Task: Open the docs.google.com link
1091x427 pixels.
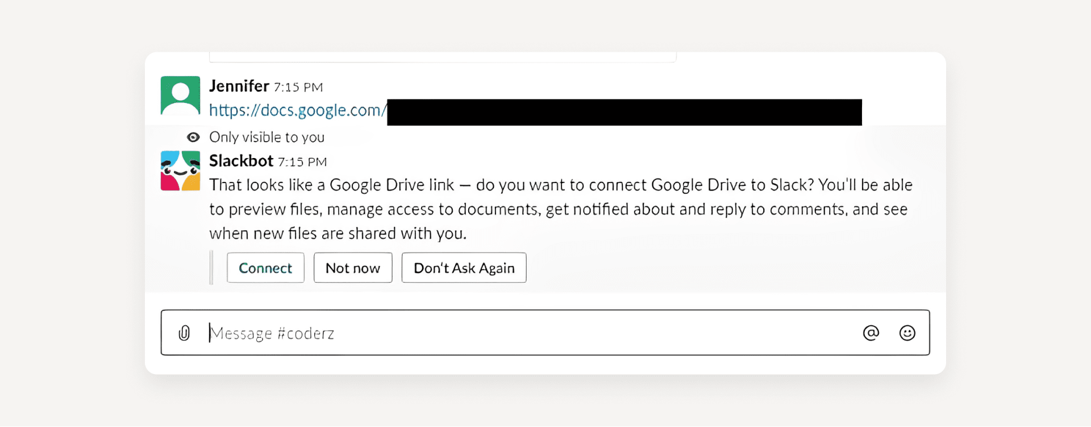Action: pyautogui.click(x=294, y=110)
